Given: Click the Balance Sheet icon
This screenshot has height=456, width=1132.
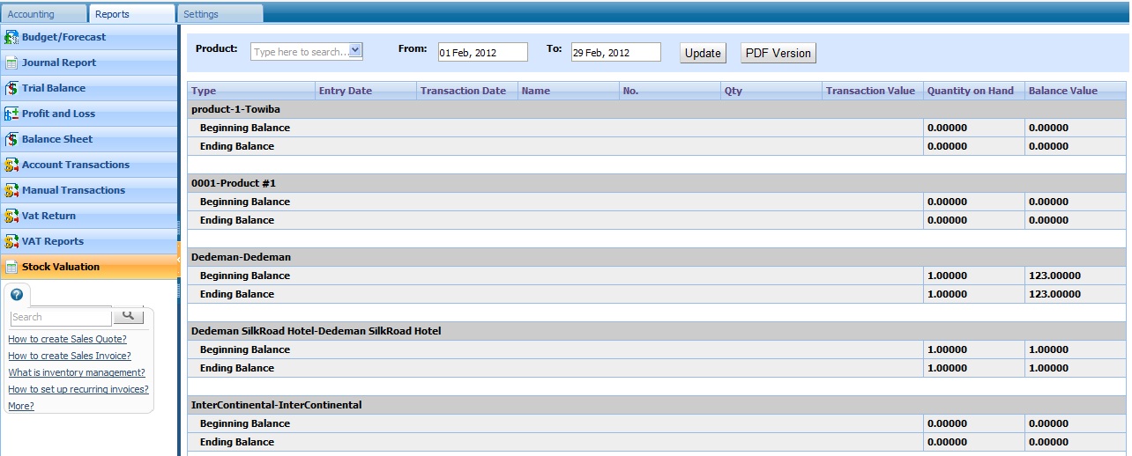Looking at the screenshot, I should click(11, 140).
